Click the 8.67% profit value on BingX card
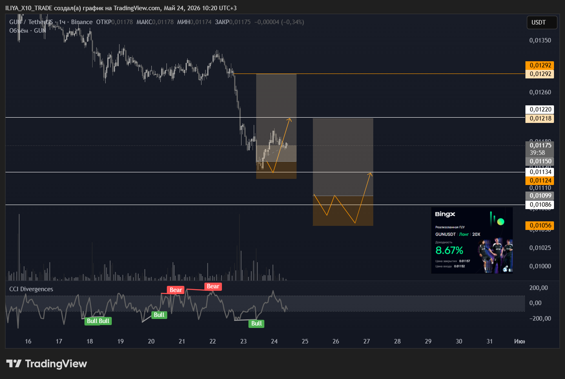 [449, 250]
